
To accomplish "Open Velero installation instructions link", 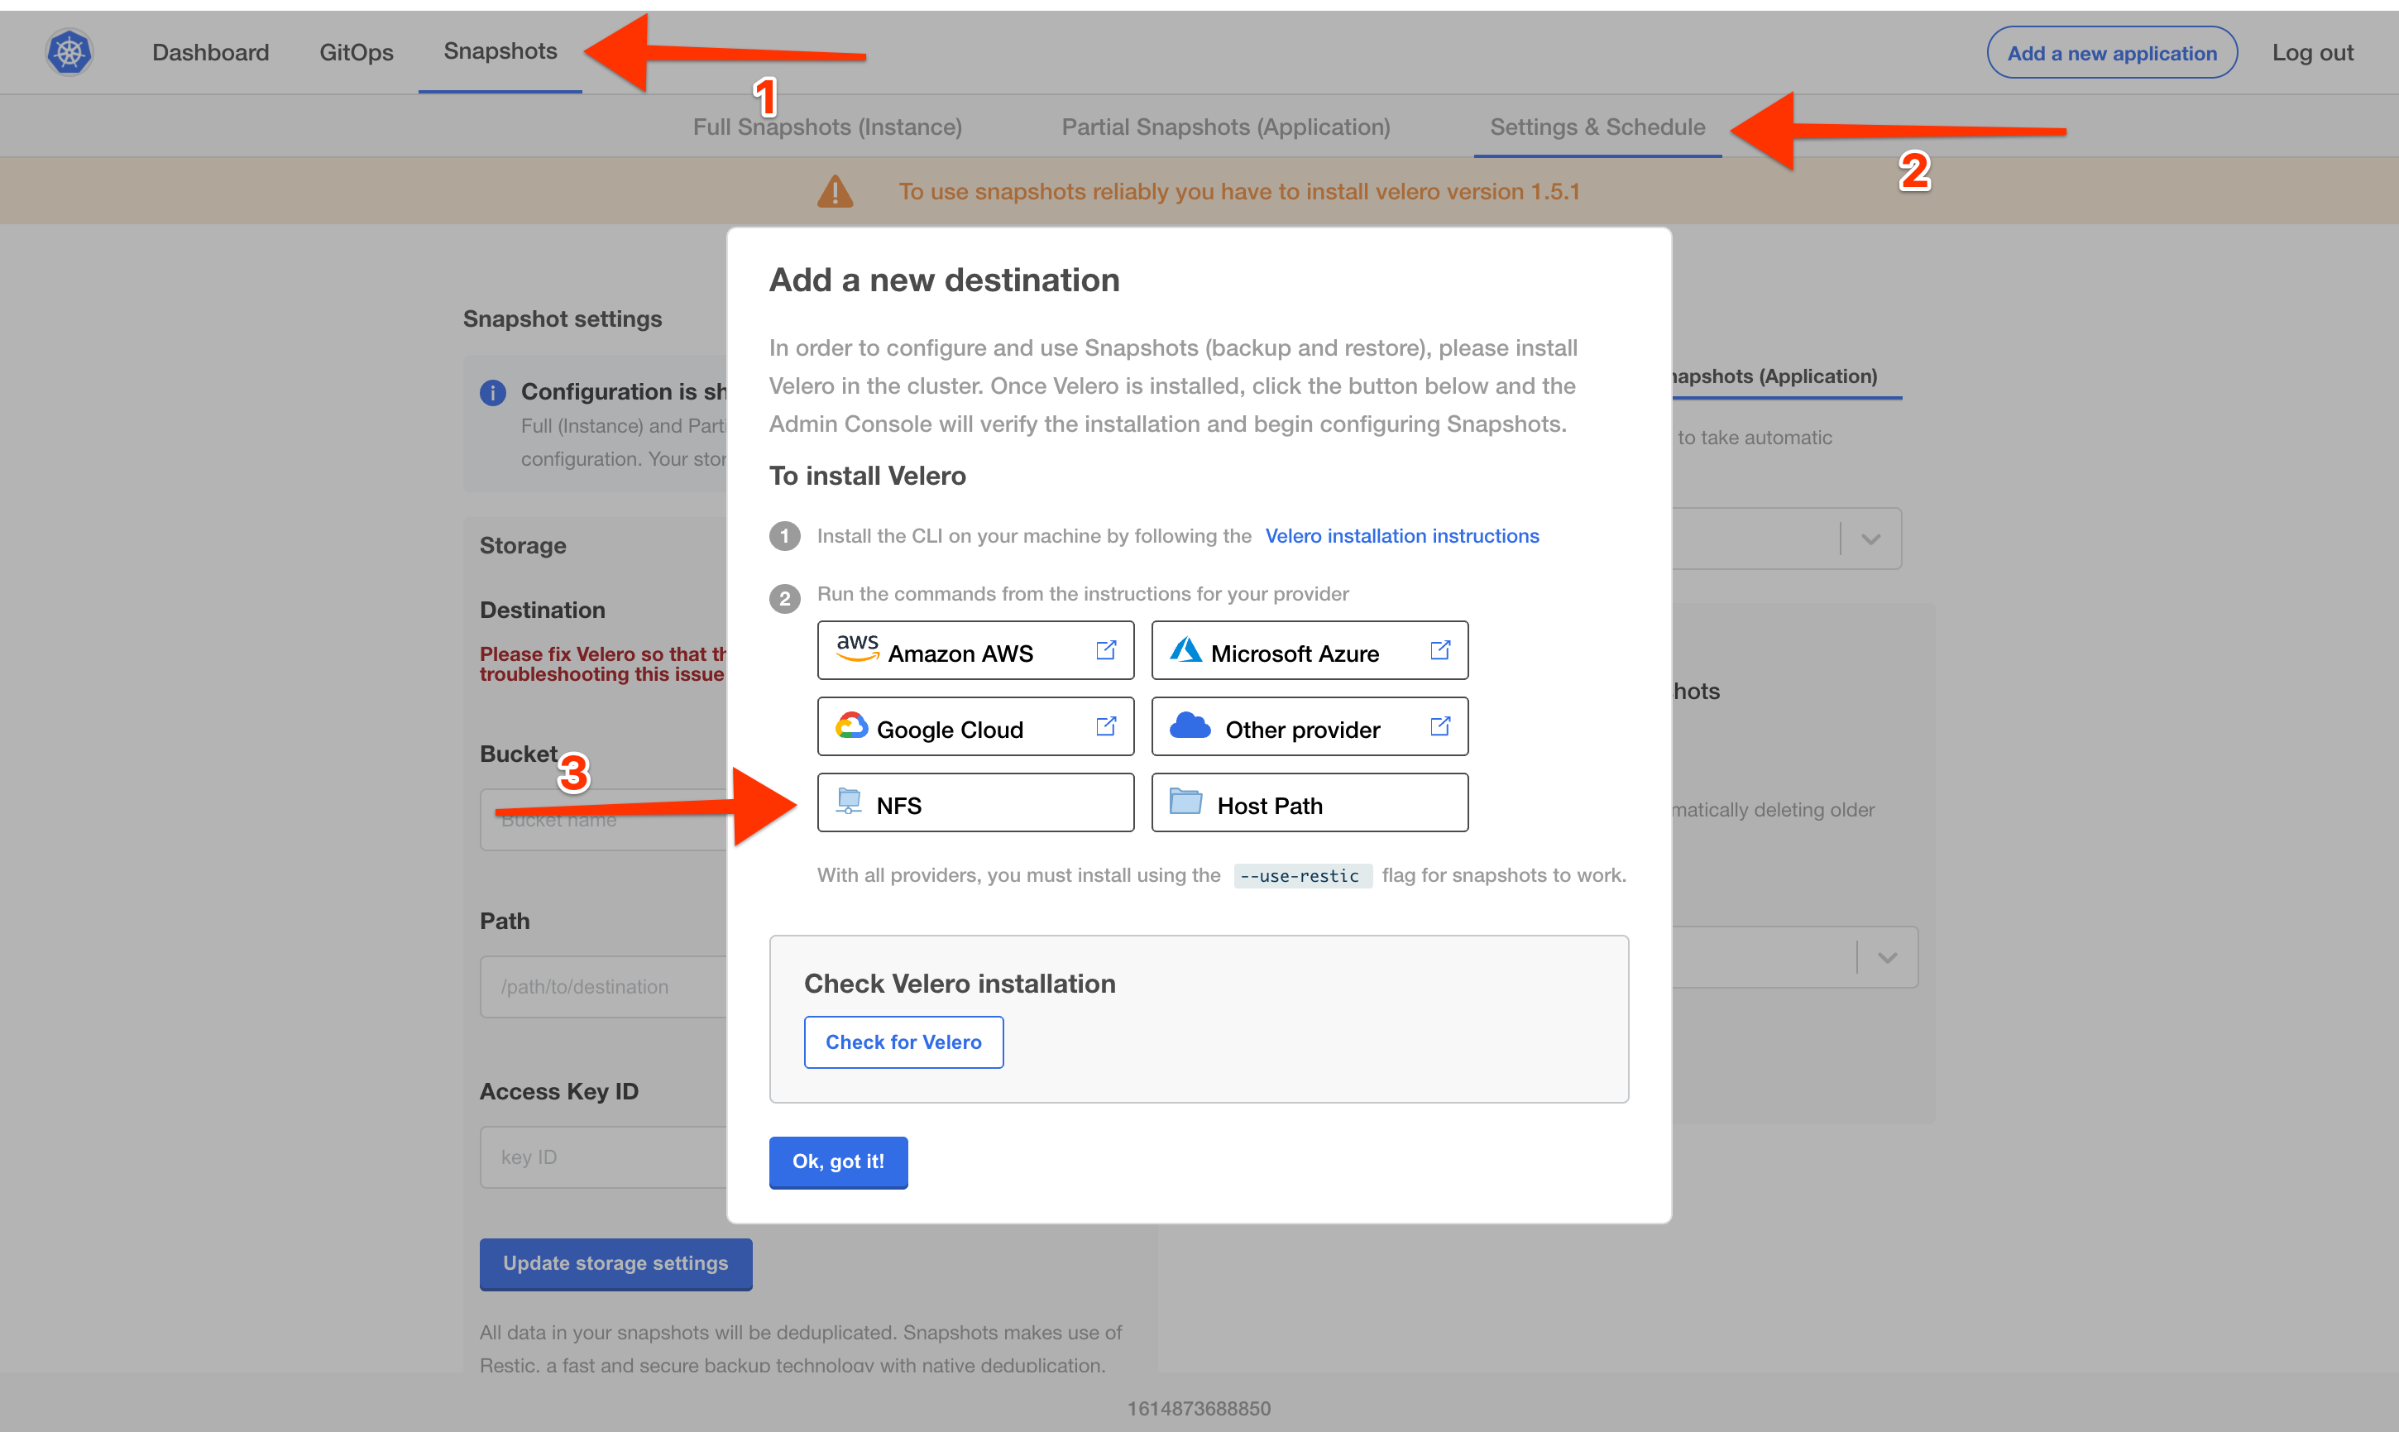I will [x=1401, y=535].
